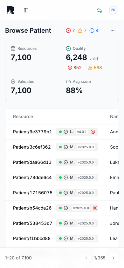Image resolution: width=124 pixels, height=268 pixels.
Task: Click the v4.0.1 version badge
Action: pos(82,132)
